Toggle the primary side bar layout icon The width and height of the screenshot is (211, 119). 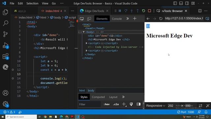pos(175,3)
